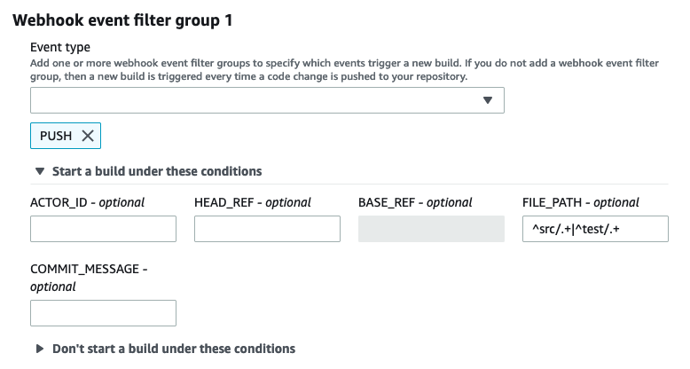Click the Webhook event filter group 1 heading
Image resolution: width=690 pixels, height=369 pixels.
click(x=122, y=20)
